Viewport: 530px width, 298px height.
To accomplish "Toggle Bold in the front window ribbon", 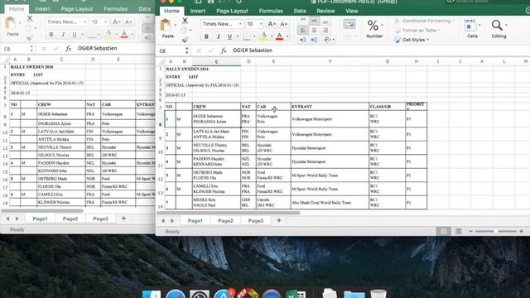I will [206, 36].
